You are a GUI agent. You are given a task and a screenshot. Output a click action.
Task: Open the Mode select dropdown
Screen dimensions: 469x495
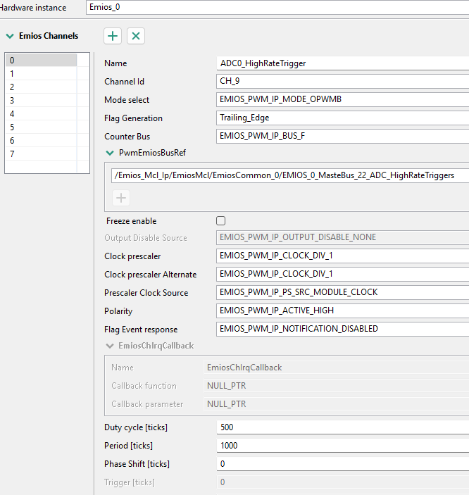(x=343, y=99)
